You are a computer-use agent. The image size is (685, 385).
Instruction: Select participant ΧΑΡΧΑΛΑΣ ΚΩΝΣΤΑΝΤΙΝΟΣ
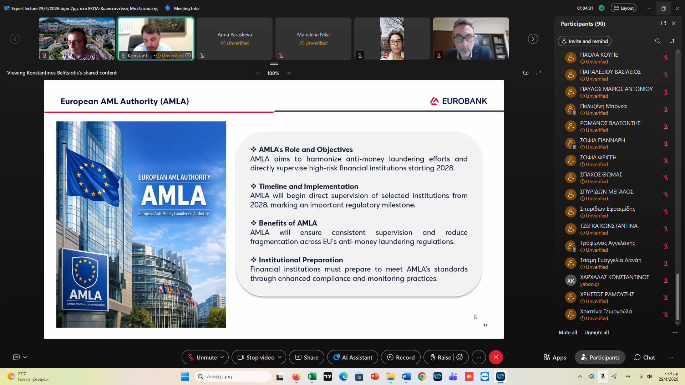coord(616,280)
